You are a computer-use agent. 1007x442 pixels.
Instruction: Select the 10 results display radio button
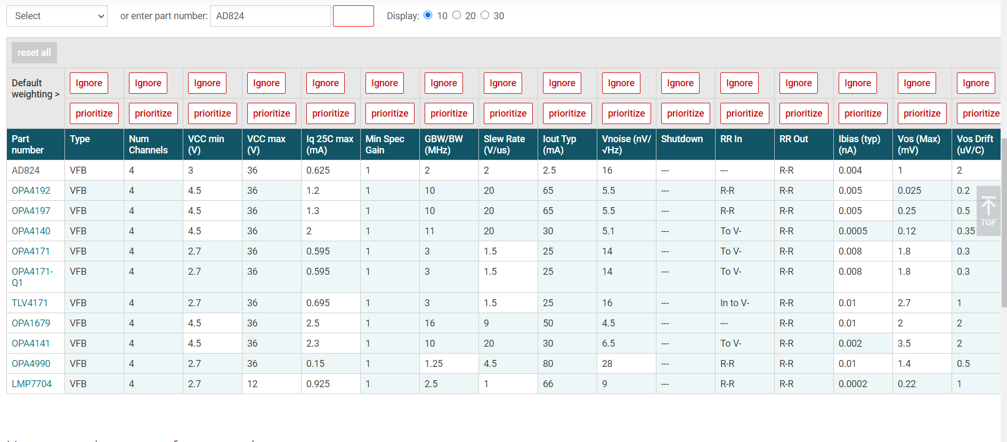point(428,15)
